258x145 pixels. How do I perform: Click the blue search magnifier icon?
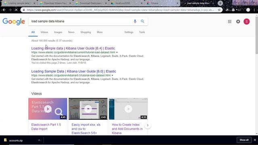[x=142, y=21]
